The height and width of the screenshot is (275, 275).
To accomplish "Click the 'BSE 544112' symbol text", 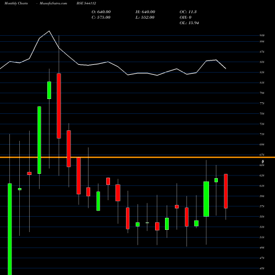I will click(86, 3).
